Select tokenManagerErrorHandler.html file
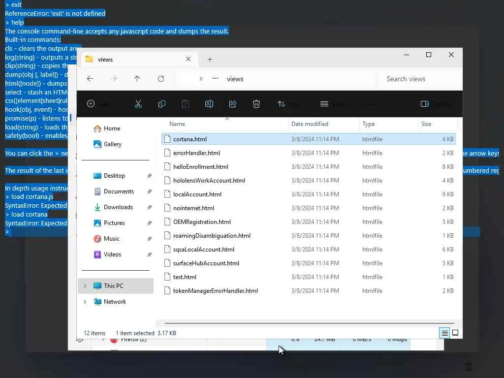This screenshot has width=504, height=378. 309,290
